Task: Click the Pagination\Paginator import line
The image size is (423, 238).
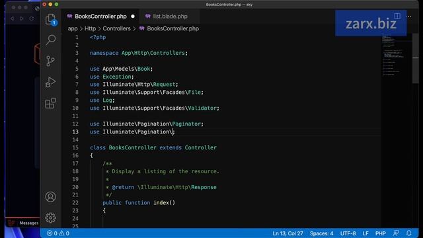Action: (x=147, y=124)
